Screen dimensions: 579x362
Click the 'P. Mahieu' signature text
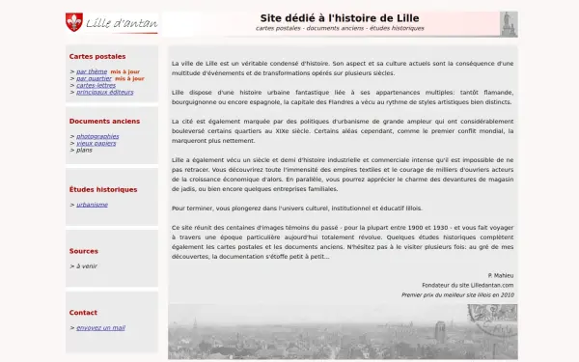tap(501, 275)
